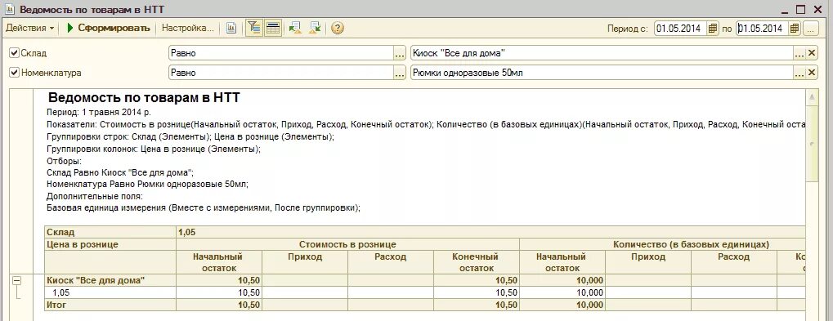Click the Цена в рознице header cell
This screenshot has width=833, height=321.
(x=110, y=244)
